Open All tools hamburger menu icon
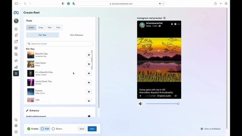The width and height of the screenshot is (242, 136). pyautogui.click(x=16, y=73)
